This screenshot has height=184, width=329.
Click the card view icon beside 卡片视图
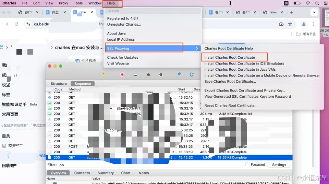click(77, 60)
